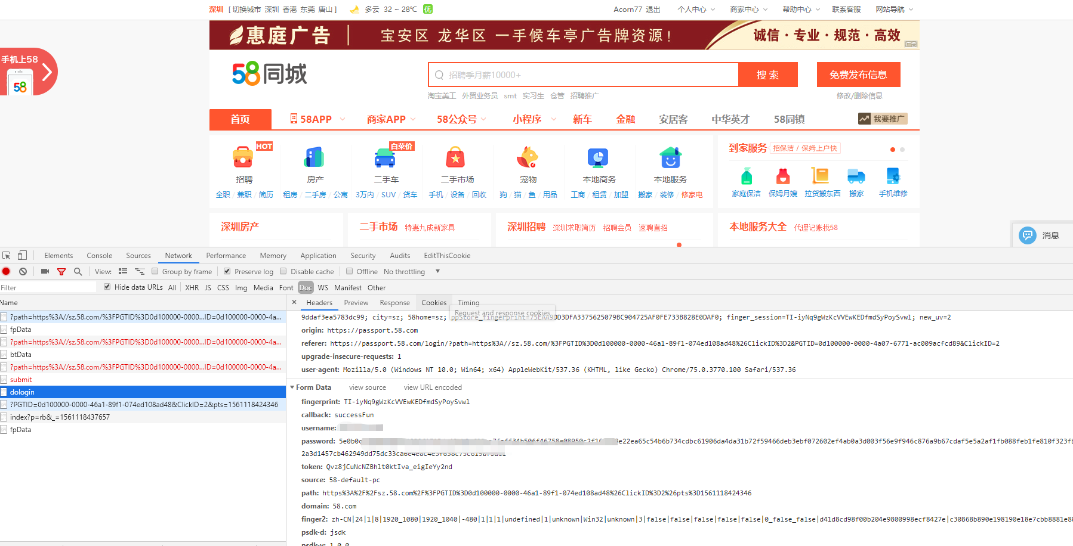Image resolution: width=1073 pixels, height=546 pixels.
Task: Expand the 商家APP nav dropdown
Action: [412, 119]
